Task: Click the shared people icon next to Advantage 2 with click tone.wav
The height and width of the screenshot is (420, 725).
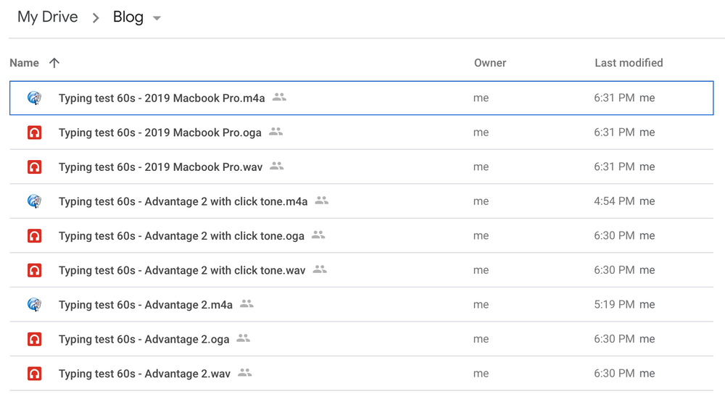Action: click(x=320, y=269)
